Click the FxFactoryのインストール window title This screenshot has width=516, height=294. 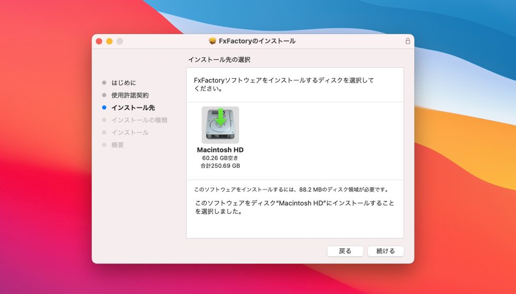(x=257, y=41)
